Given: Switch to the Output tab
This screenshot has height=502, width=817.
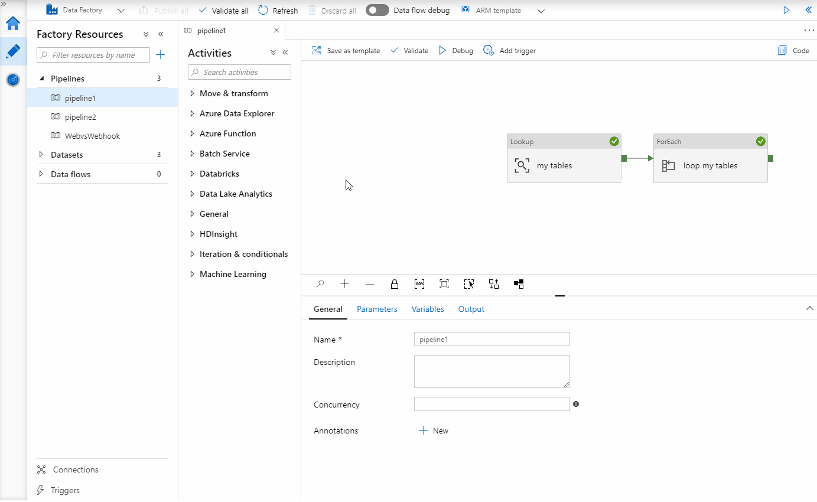Looking at the screenshot, I should (x=471, y=309).
